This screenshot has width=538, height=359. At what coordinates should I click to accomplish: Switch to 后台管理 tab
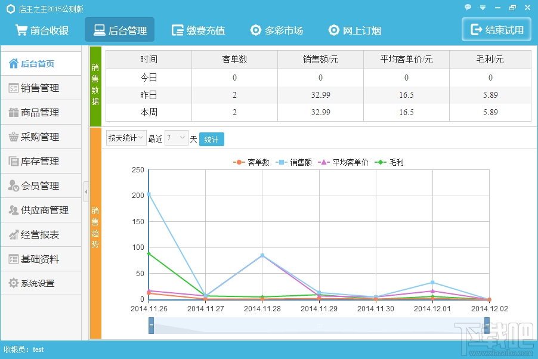point(120,30)
